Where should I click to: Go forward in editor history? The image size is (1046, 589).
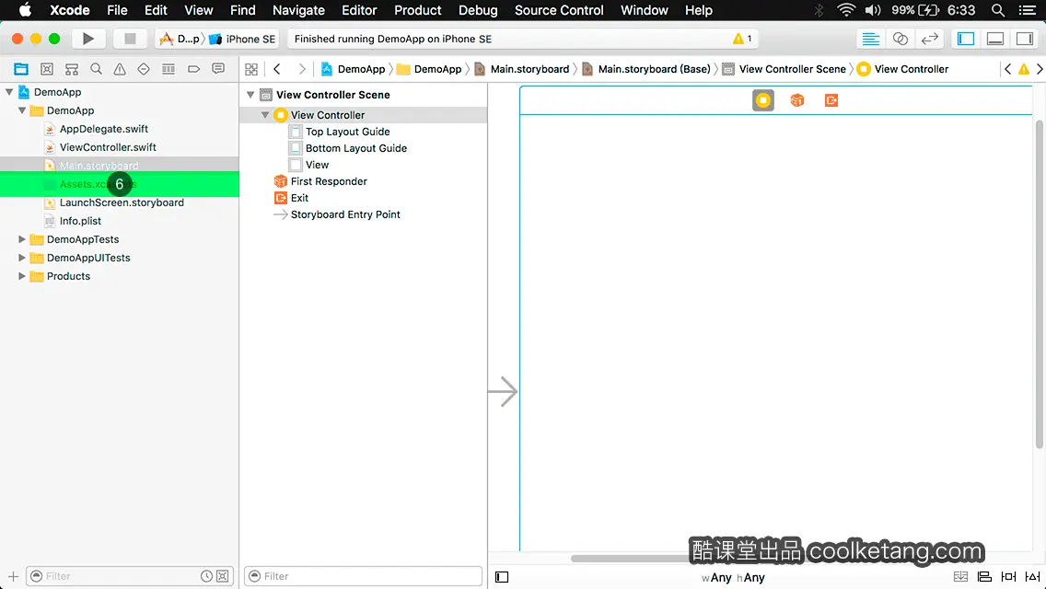click(x=301, y=69)
